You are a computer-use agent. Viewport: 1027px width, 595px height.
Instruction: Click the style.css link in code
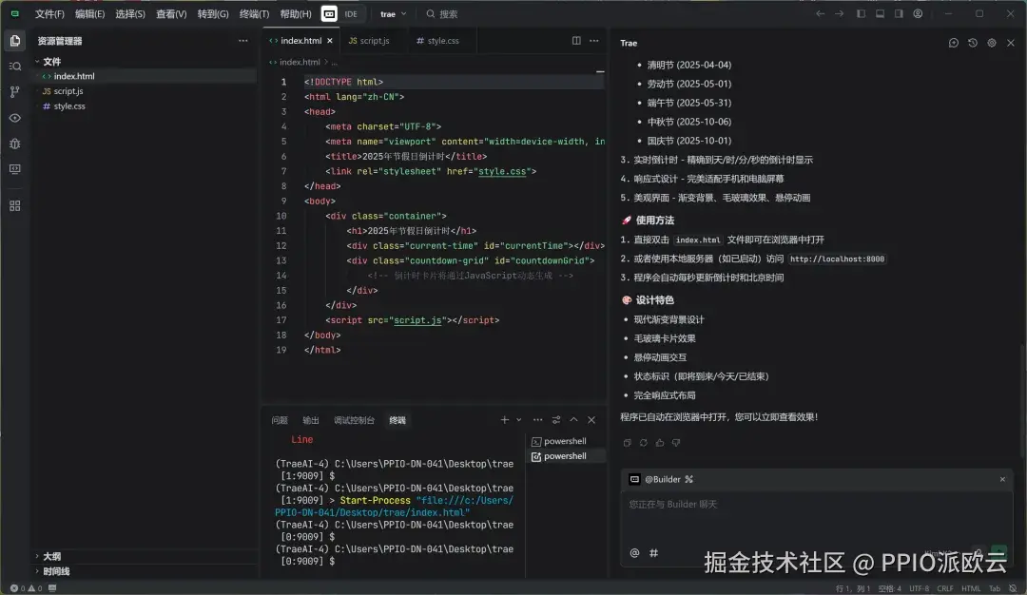point(502,171)
